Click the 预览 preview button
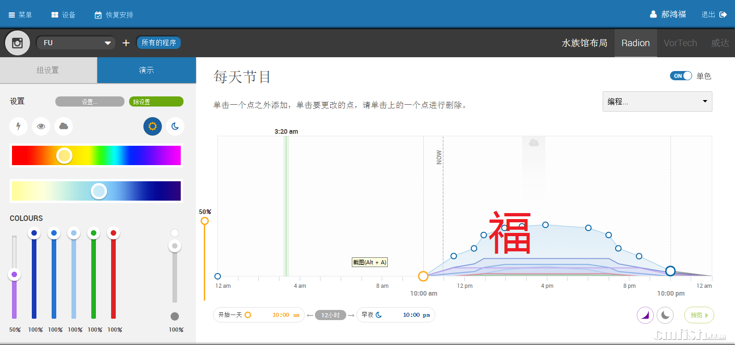Viewport: 735px width, 345px height. (x=699, y=315)
